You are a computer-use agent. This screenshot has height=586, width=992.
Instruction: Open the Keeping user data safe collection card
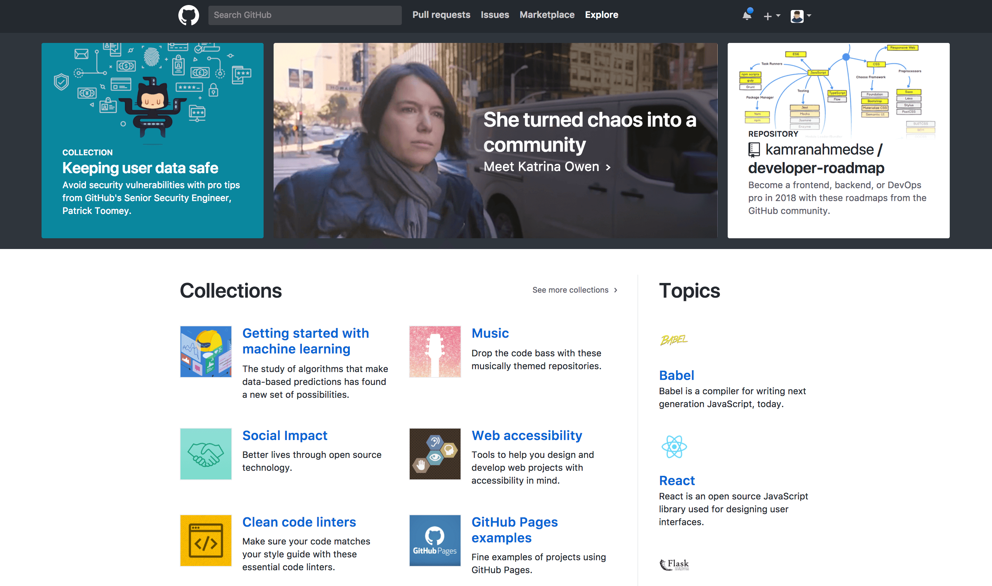152,140
